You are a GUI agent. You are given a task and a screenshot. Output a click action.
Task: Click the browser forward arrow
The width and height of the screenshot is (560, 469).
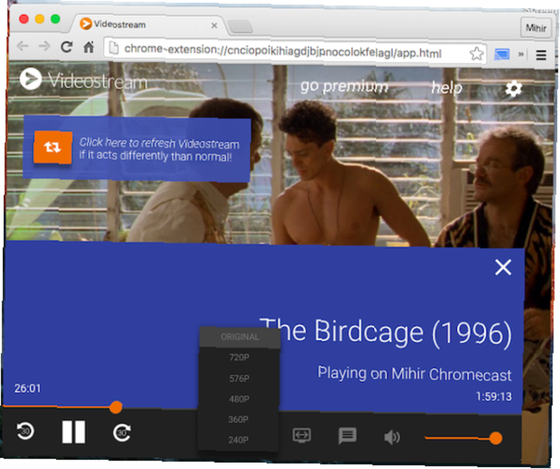(x=44, y=46)
